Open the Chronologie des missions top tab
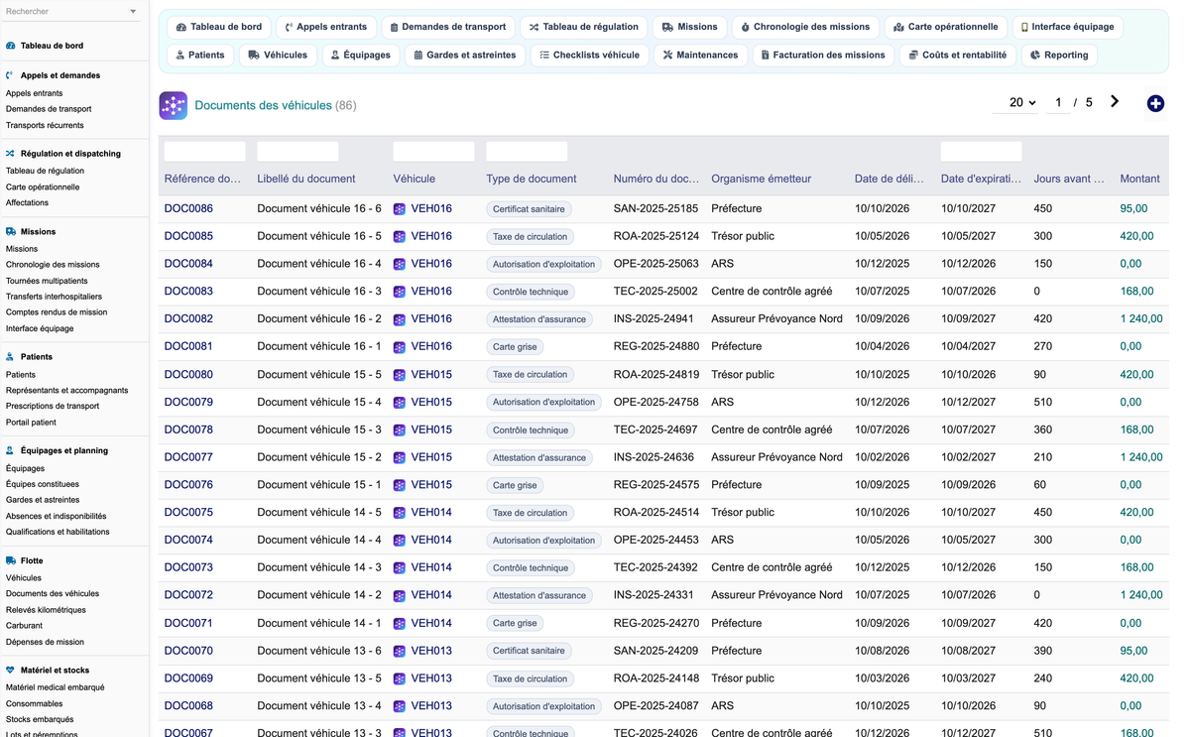This screenshot has width=1190, height=737. tap(805, 27)
